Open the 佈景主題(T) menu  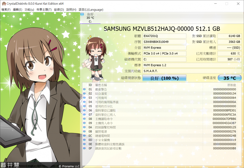44,9
